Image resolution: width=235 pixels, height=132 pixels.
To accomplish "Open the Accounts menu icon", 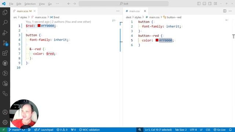I will 5,112.
